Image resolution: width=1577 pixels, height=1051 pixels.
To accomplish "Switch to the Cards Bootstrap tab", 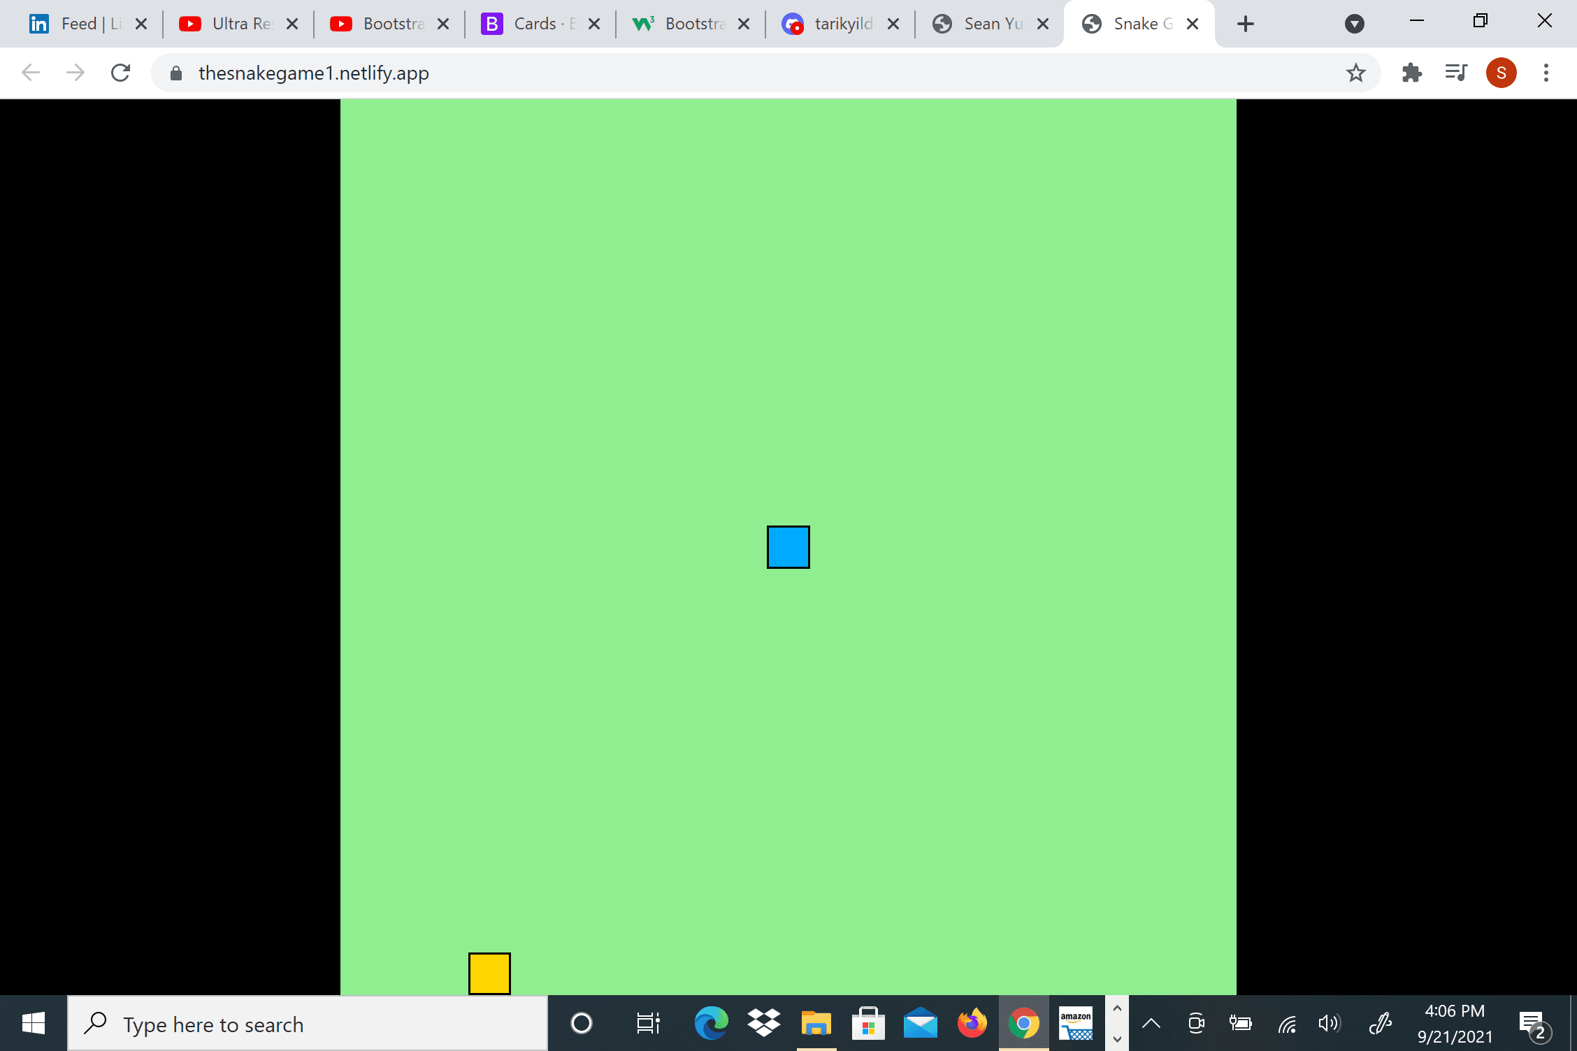I will (535, 23).
